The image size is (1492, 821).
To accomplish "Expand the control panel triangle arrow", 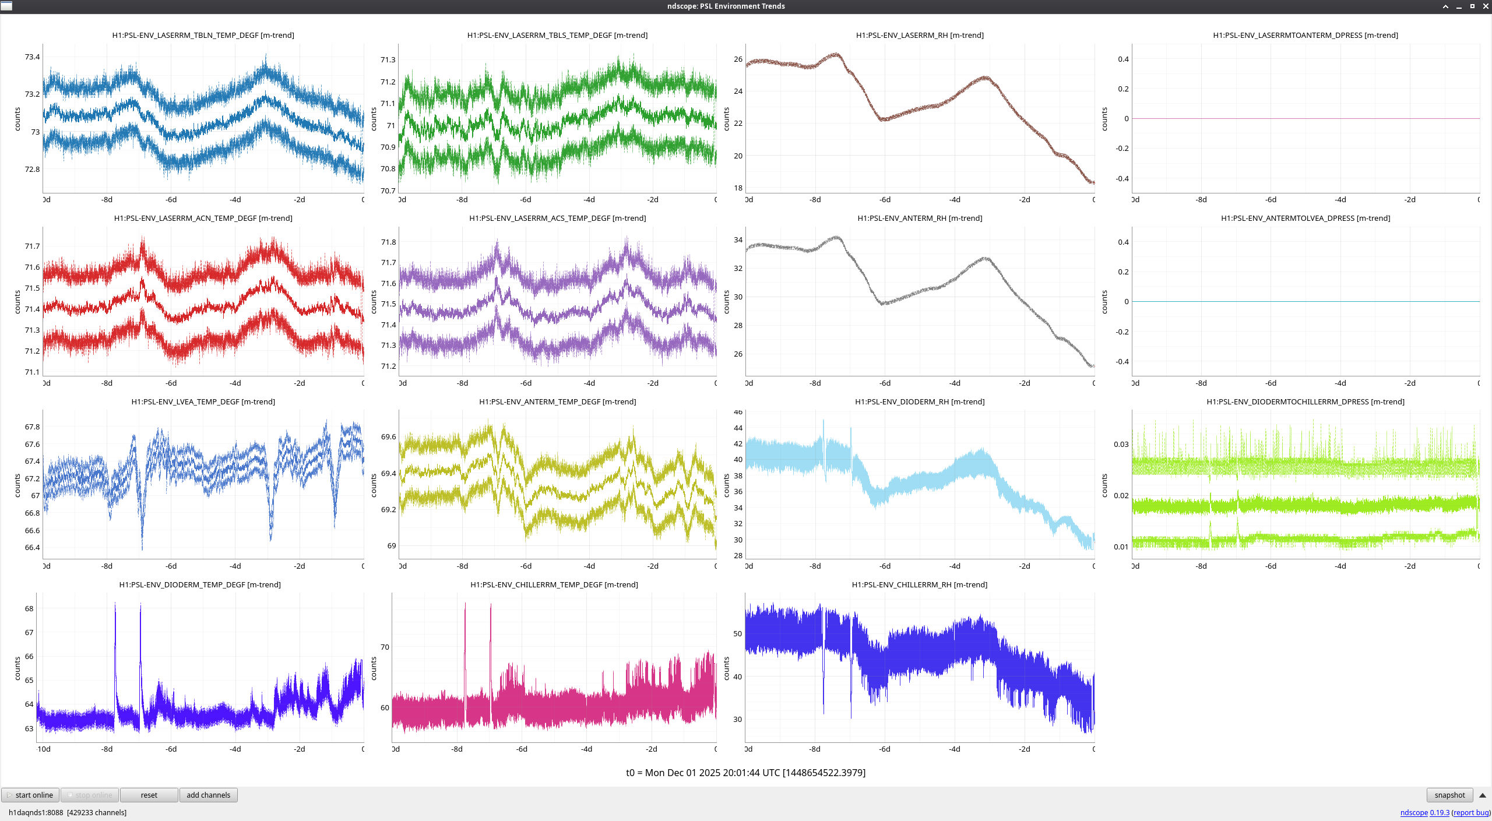I will [x=1482, y=795].
